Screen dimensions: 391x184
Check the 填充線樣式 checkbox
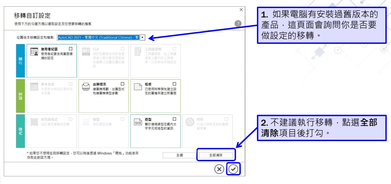pyautogui.click(x=70, y=119)
